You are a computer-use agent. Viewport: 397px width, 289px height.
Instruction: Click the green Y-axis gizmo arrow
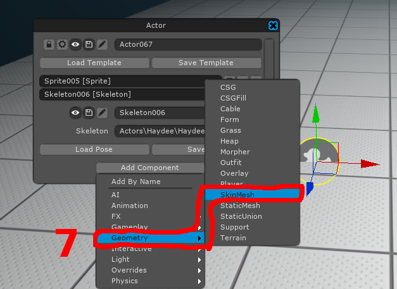(316, 113)
